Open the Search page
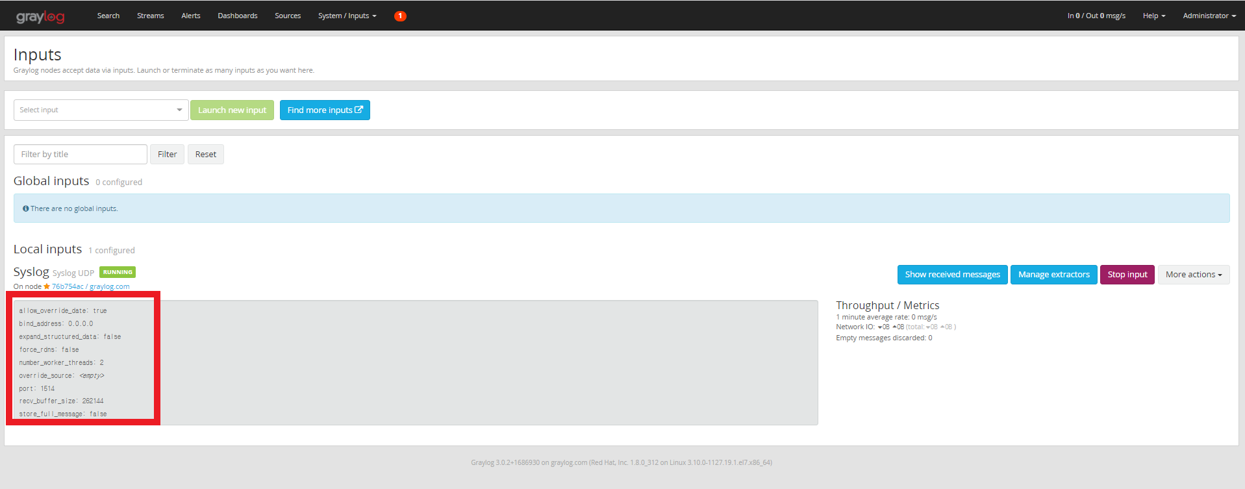 108,16
